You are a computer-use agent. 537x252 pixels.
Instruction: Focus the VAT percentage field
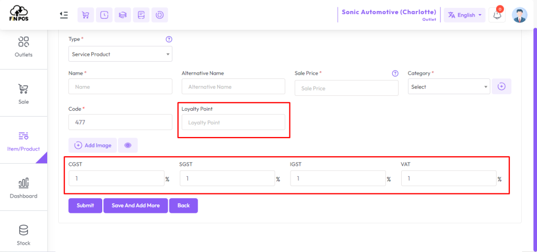point(449,178)
